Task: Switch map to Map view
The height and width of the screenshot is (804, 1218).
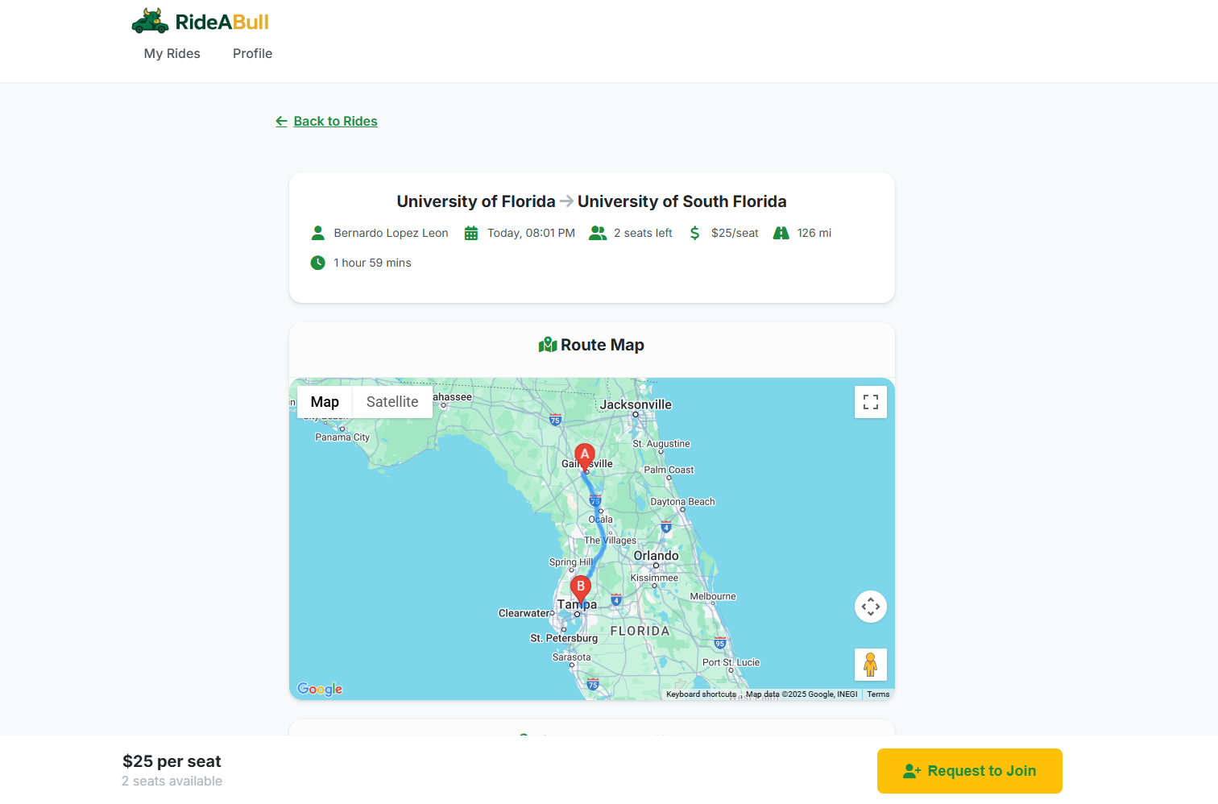Action: pos(325,402)
